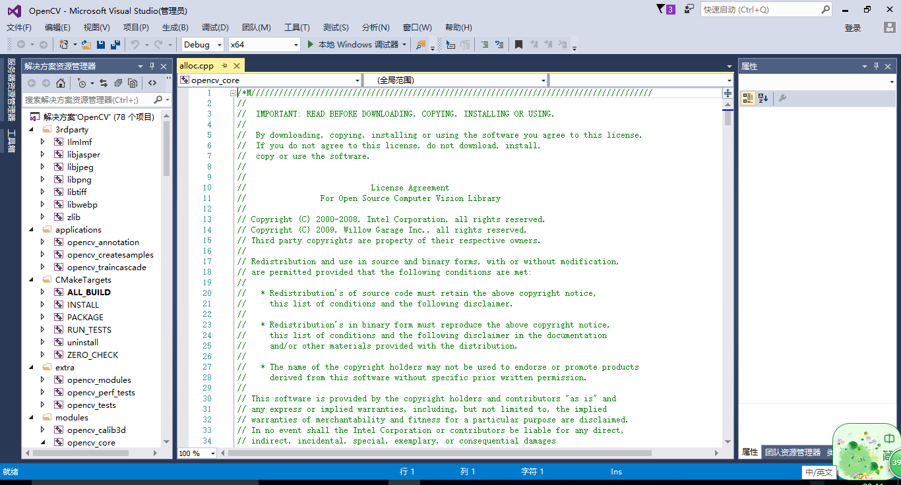
Task: Click the Solution Explorer search input field
Action: pyautogui.click(x=88, y=100)
